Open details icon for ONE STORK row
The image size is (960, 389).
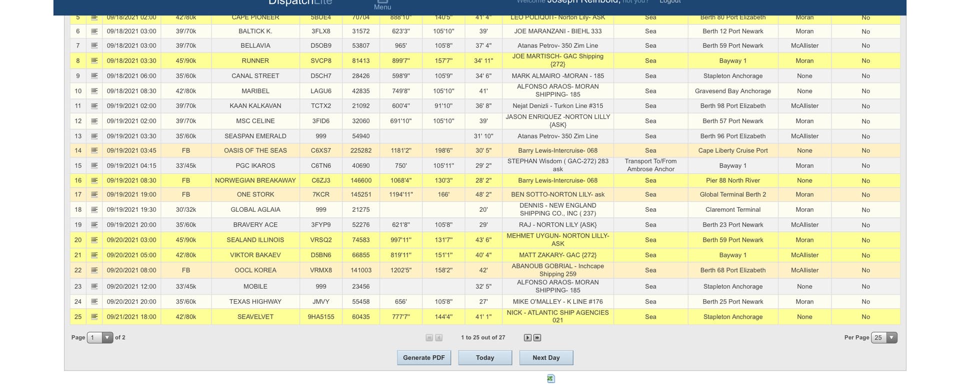(x=94, y=194)
